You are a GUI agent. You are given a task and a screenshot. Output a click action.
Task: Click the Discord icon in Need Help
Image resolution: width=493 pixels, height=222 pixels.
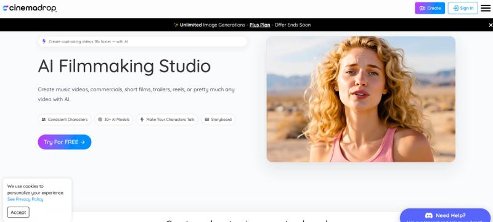pos(429,216)
